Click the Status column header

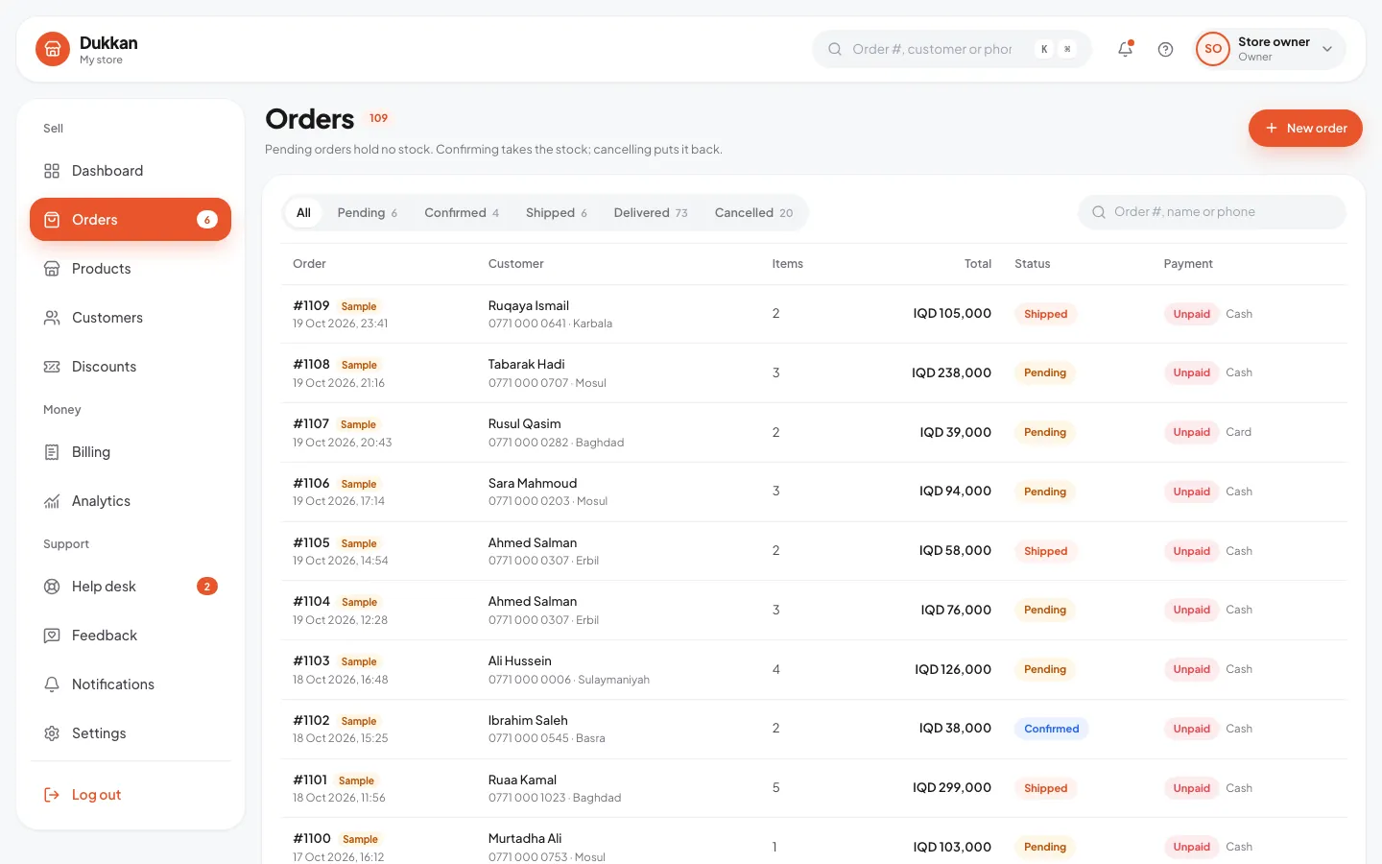1033,264
